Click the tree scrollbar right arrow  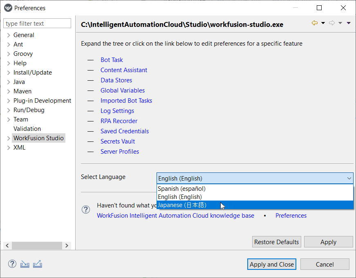coord(67,246)
